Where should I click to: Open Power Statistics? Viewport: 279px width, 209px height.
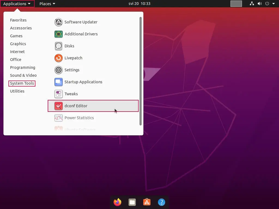click(x=79, y=118)
